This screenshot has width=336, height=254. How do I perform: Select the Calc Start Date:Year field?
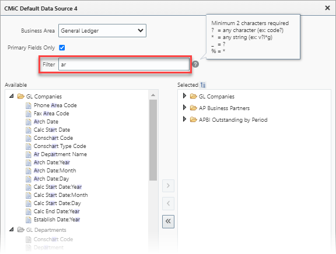[58, 187]
